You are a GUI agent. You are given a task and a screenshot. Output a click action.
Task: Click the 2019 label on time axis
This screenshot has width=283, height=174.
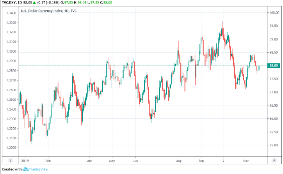[x=25, y=160]
